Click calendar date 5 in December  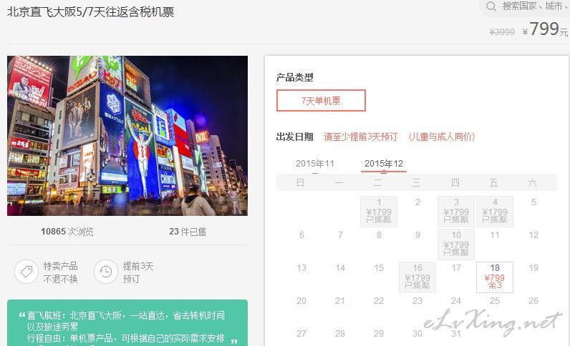point(533,202)
